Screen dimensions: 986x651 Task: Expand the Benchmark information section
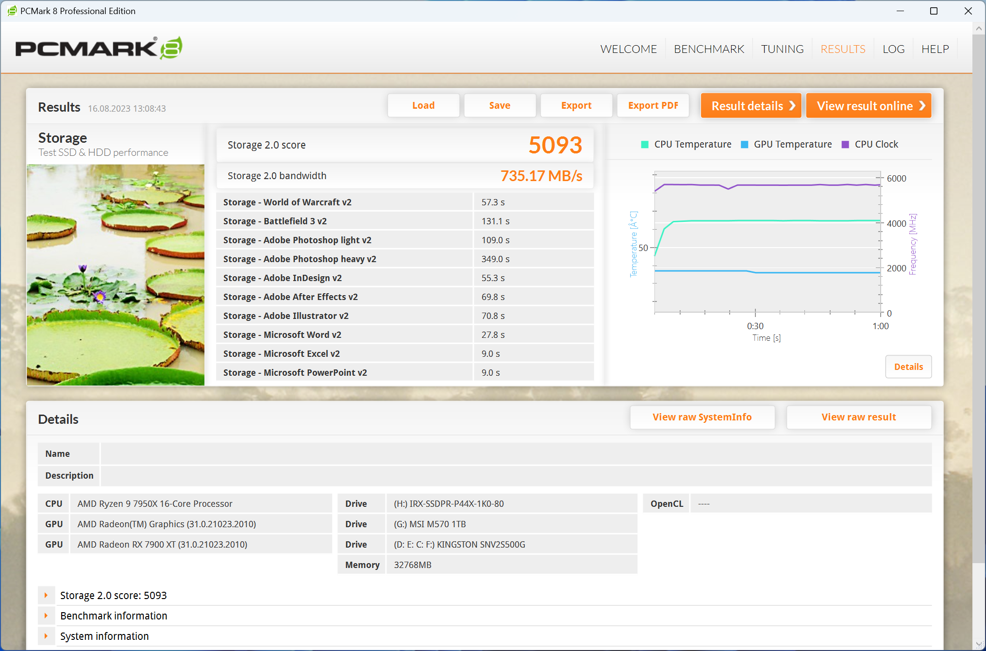46,616
